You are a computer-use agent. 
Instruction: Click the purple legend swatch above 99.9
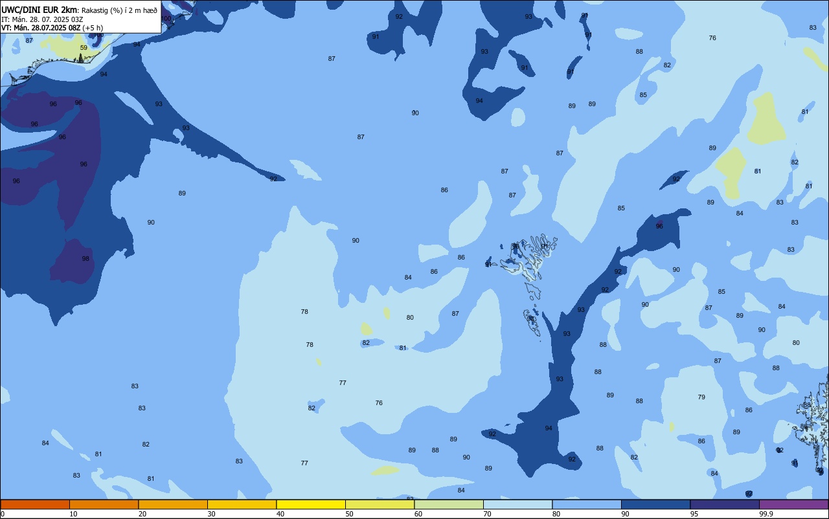coord(793,505)
